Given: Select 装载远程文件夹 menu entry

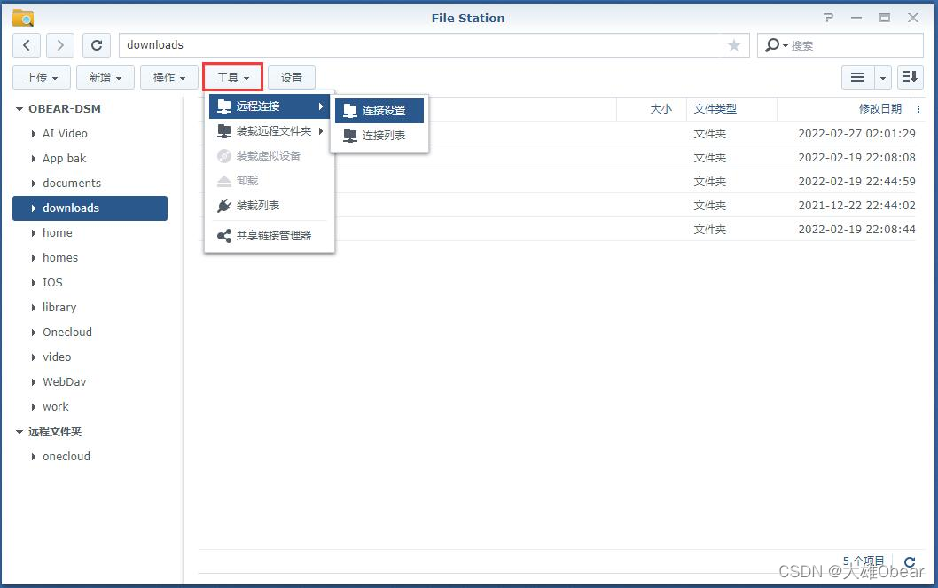Looking at the screenshot, I should point(270,131).
